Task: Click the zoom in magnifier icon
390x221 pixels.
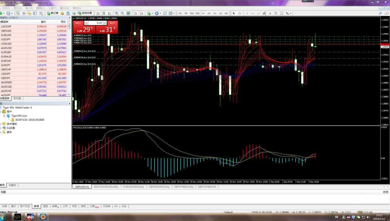Action: point(117,13)
